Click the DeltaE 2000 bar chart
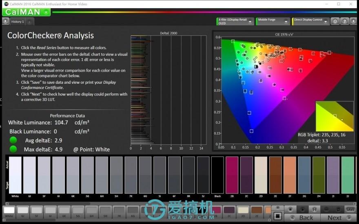359x224 pixels. [x=168, y=90]
